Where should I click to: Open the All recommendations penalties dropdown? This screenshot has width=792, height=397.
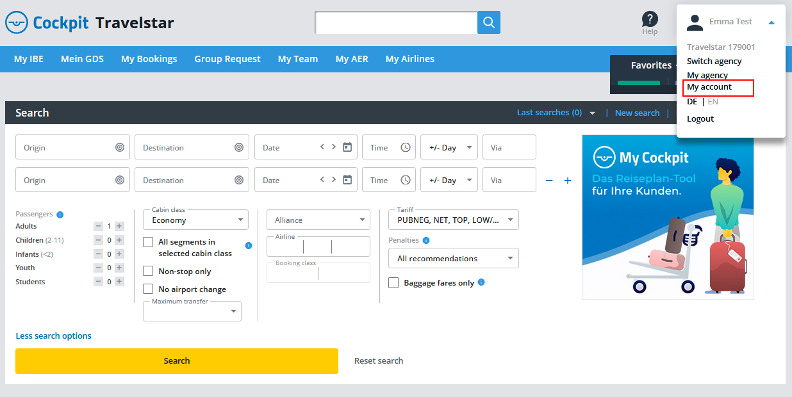click(454, 258)
